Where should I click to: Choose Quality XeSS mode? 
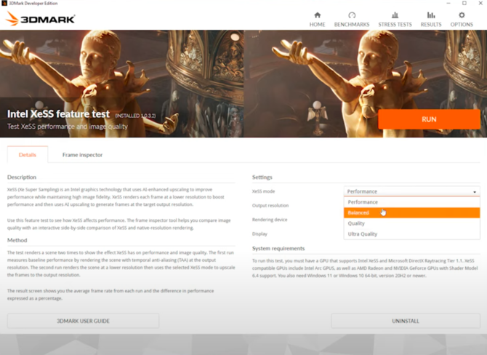pos(411,223)
